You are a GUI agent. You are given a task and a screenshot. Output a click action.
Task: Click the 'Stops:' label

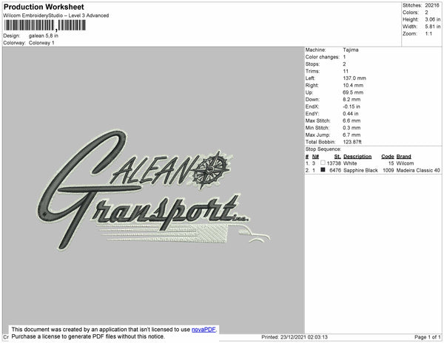pyautogui.click(x=312, y=64)
